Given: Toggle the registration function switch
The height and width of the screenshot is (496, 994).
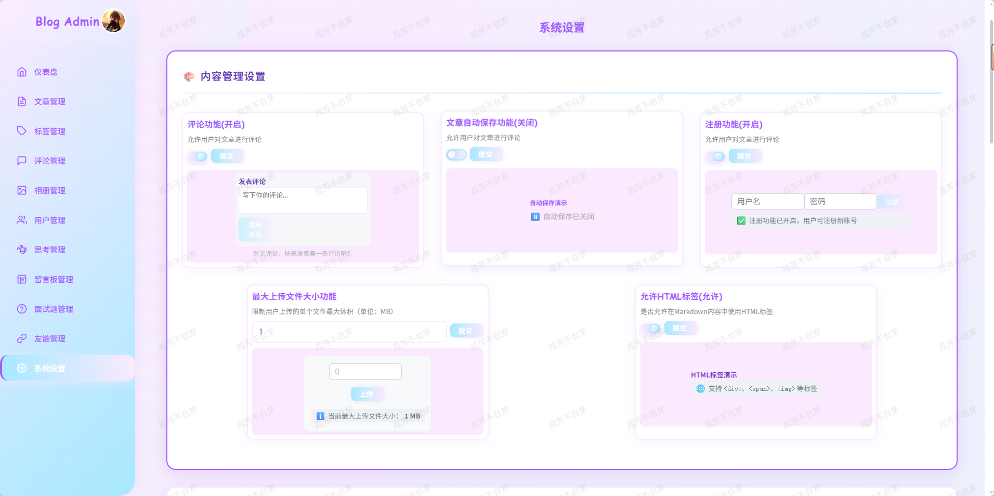Looking at the screenshot, I should click(715, 156).
